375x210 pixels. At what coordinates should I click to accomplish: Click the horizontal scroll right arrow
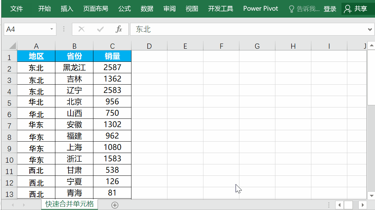(x=363, y=205)
